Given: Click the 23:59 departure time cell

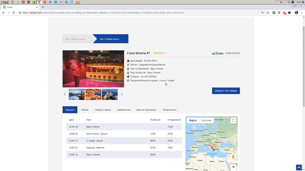Looking at the screenshot, I should pos(170,141).
